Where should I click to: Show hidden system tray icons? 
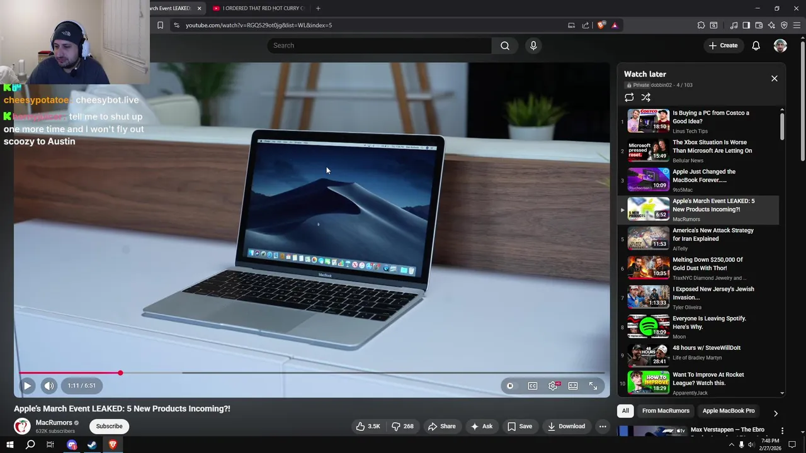click(731, 445)
